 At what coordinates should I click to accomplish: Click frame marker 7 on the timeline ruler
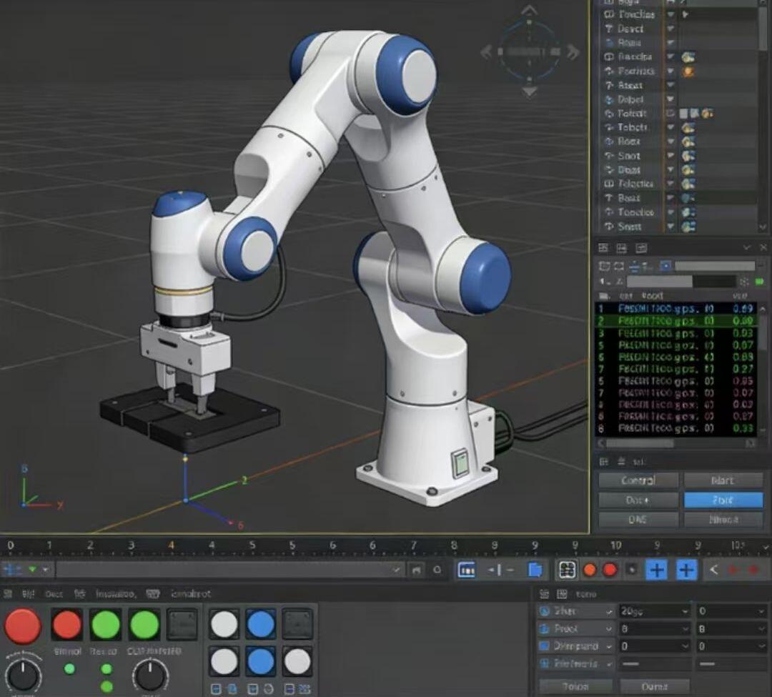click(x=413, y=545)
